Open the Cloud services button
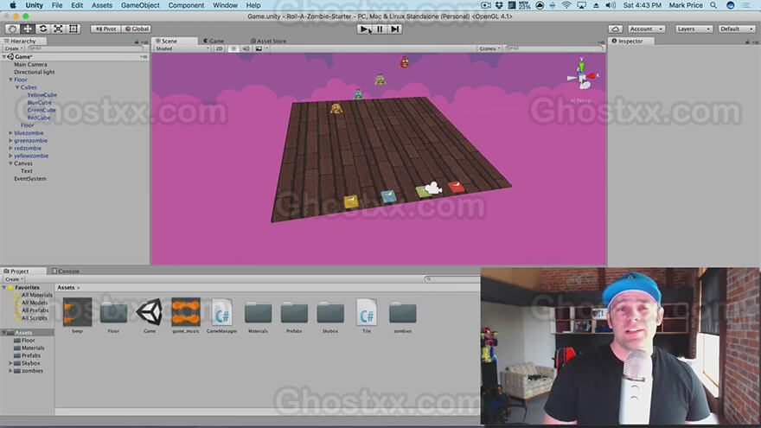This screenshot has height=428, width=761. (x=616, y=29)
